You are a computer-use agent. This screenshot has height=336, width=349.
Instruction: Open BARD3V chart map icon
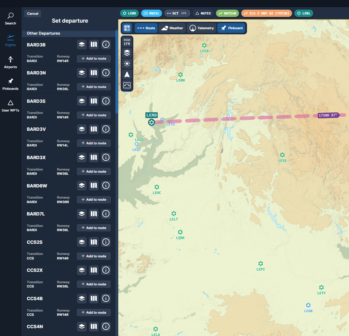click(94, 129)
